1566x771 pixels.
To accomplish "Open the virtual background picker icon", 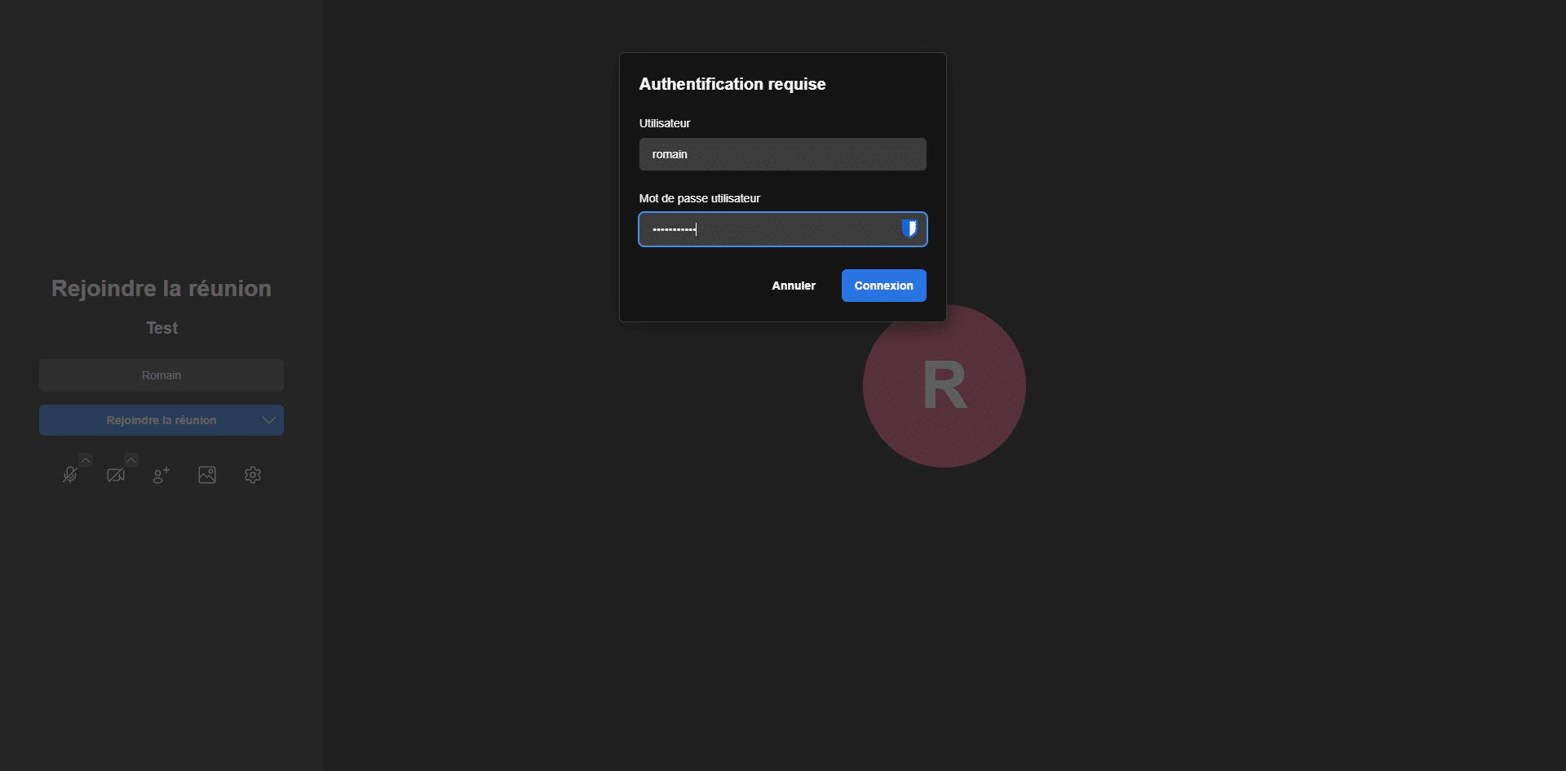I will [x=207, y=475].
